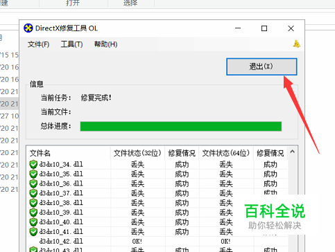Click the 文件状态(32位) column header

click(x=137, y=153)
